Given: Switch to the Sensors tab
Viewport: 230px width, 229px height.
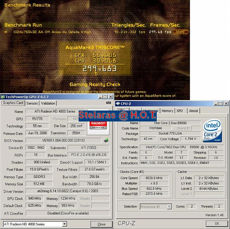Looking at the screenshot, I should (32, 103).
